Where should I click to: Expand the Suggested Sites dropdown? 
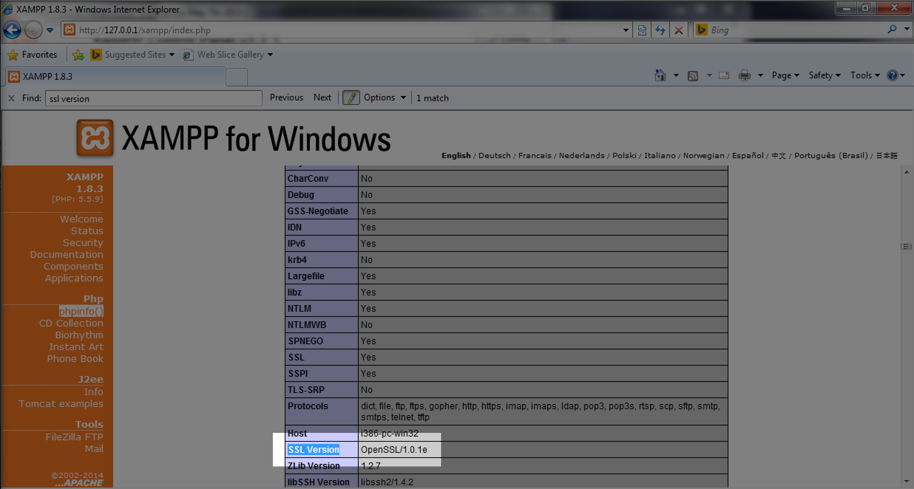[172, 55]
